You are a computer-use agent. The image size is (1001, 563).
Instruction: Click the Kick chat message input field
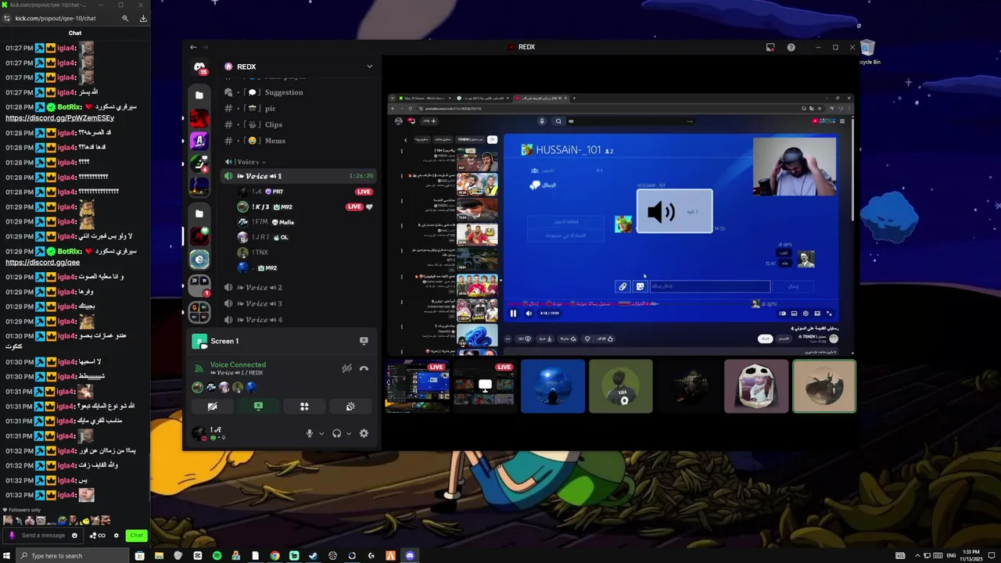point(44,536)
